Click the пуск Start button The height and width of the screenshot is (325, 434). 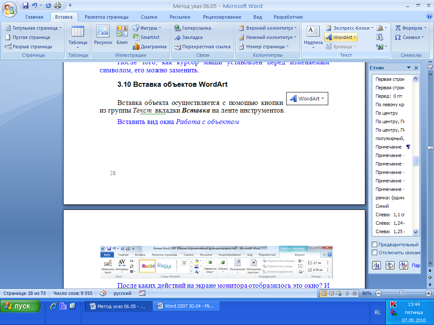click(20, 306)
